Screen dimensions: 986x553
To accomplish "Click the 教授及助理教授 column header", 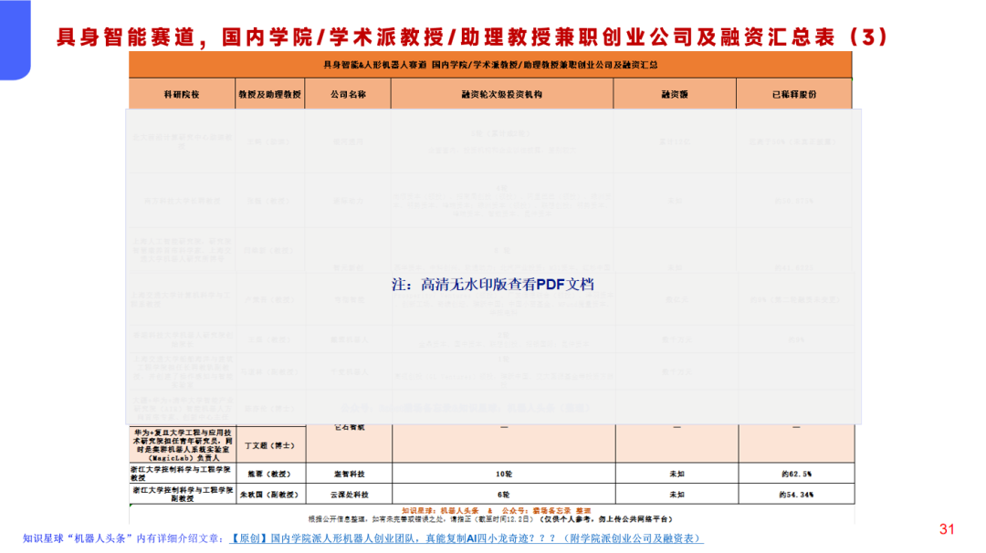I will tap(269, 94).
